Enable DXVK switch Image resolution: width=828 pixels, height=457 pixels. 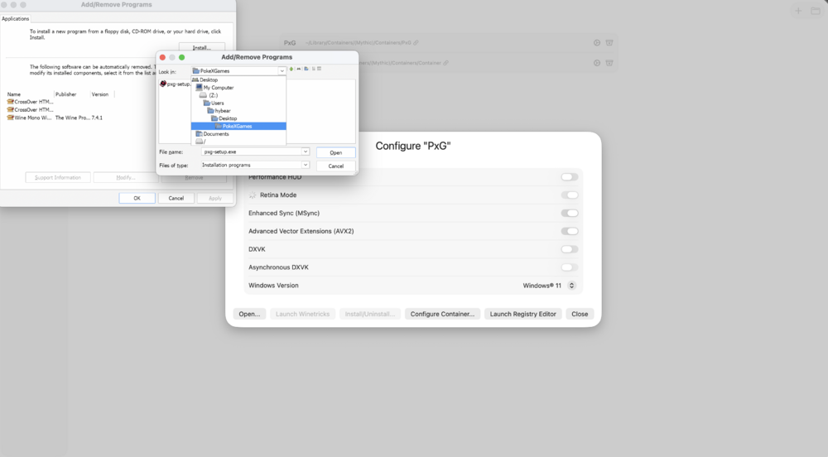click(570, 249)
